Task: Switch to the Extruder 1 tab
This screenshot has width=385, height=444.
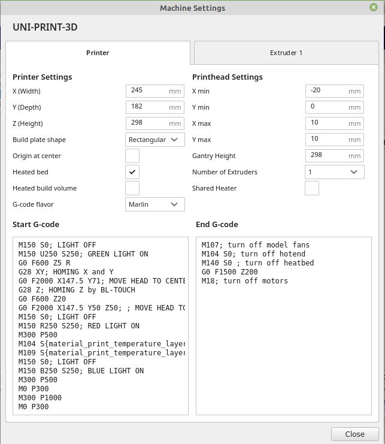Action: [286, 53]
